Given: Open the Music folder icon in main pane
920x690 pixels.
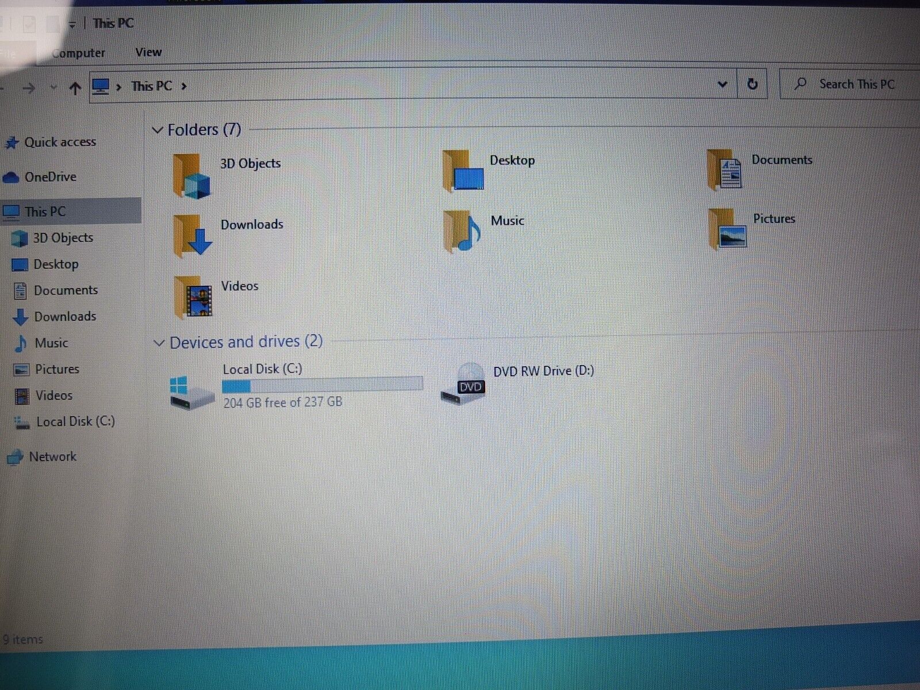Looking at the screenshot, I should click(x=462, y=231).
